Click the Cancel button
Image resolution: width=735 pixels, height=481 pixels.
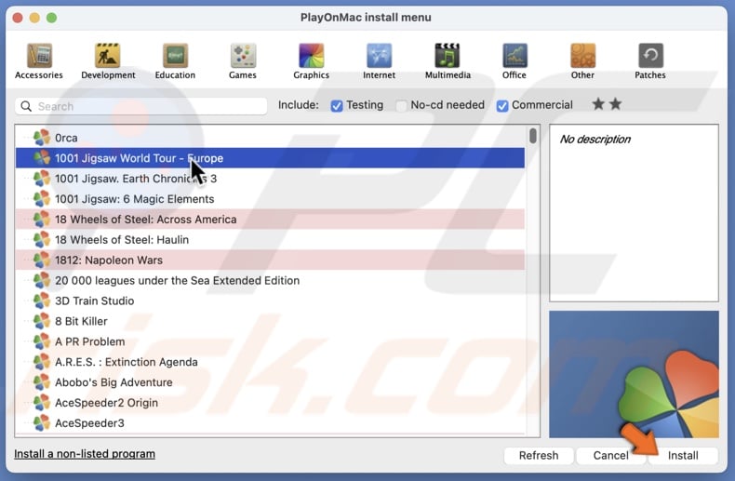610,455
